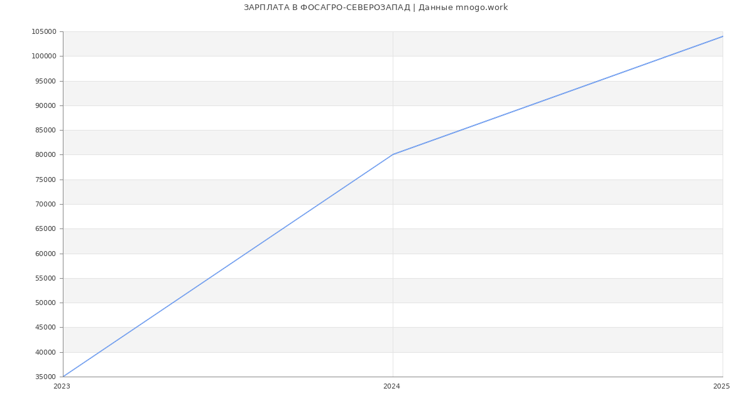Screen dimensions: 754x408
Task: Select the 95000 y-axis label
Action: point(45,81)
